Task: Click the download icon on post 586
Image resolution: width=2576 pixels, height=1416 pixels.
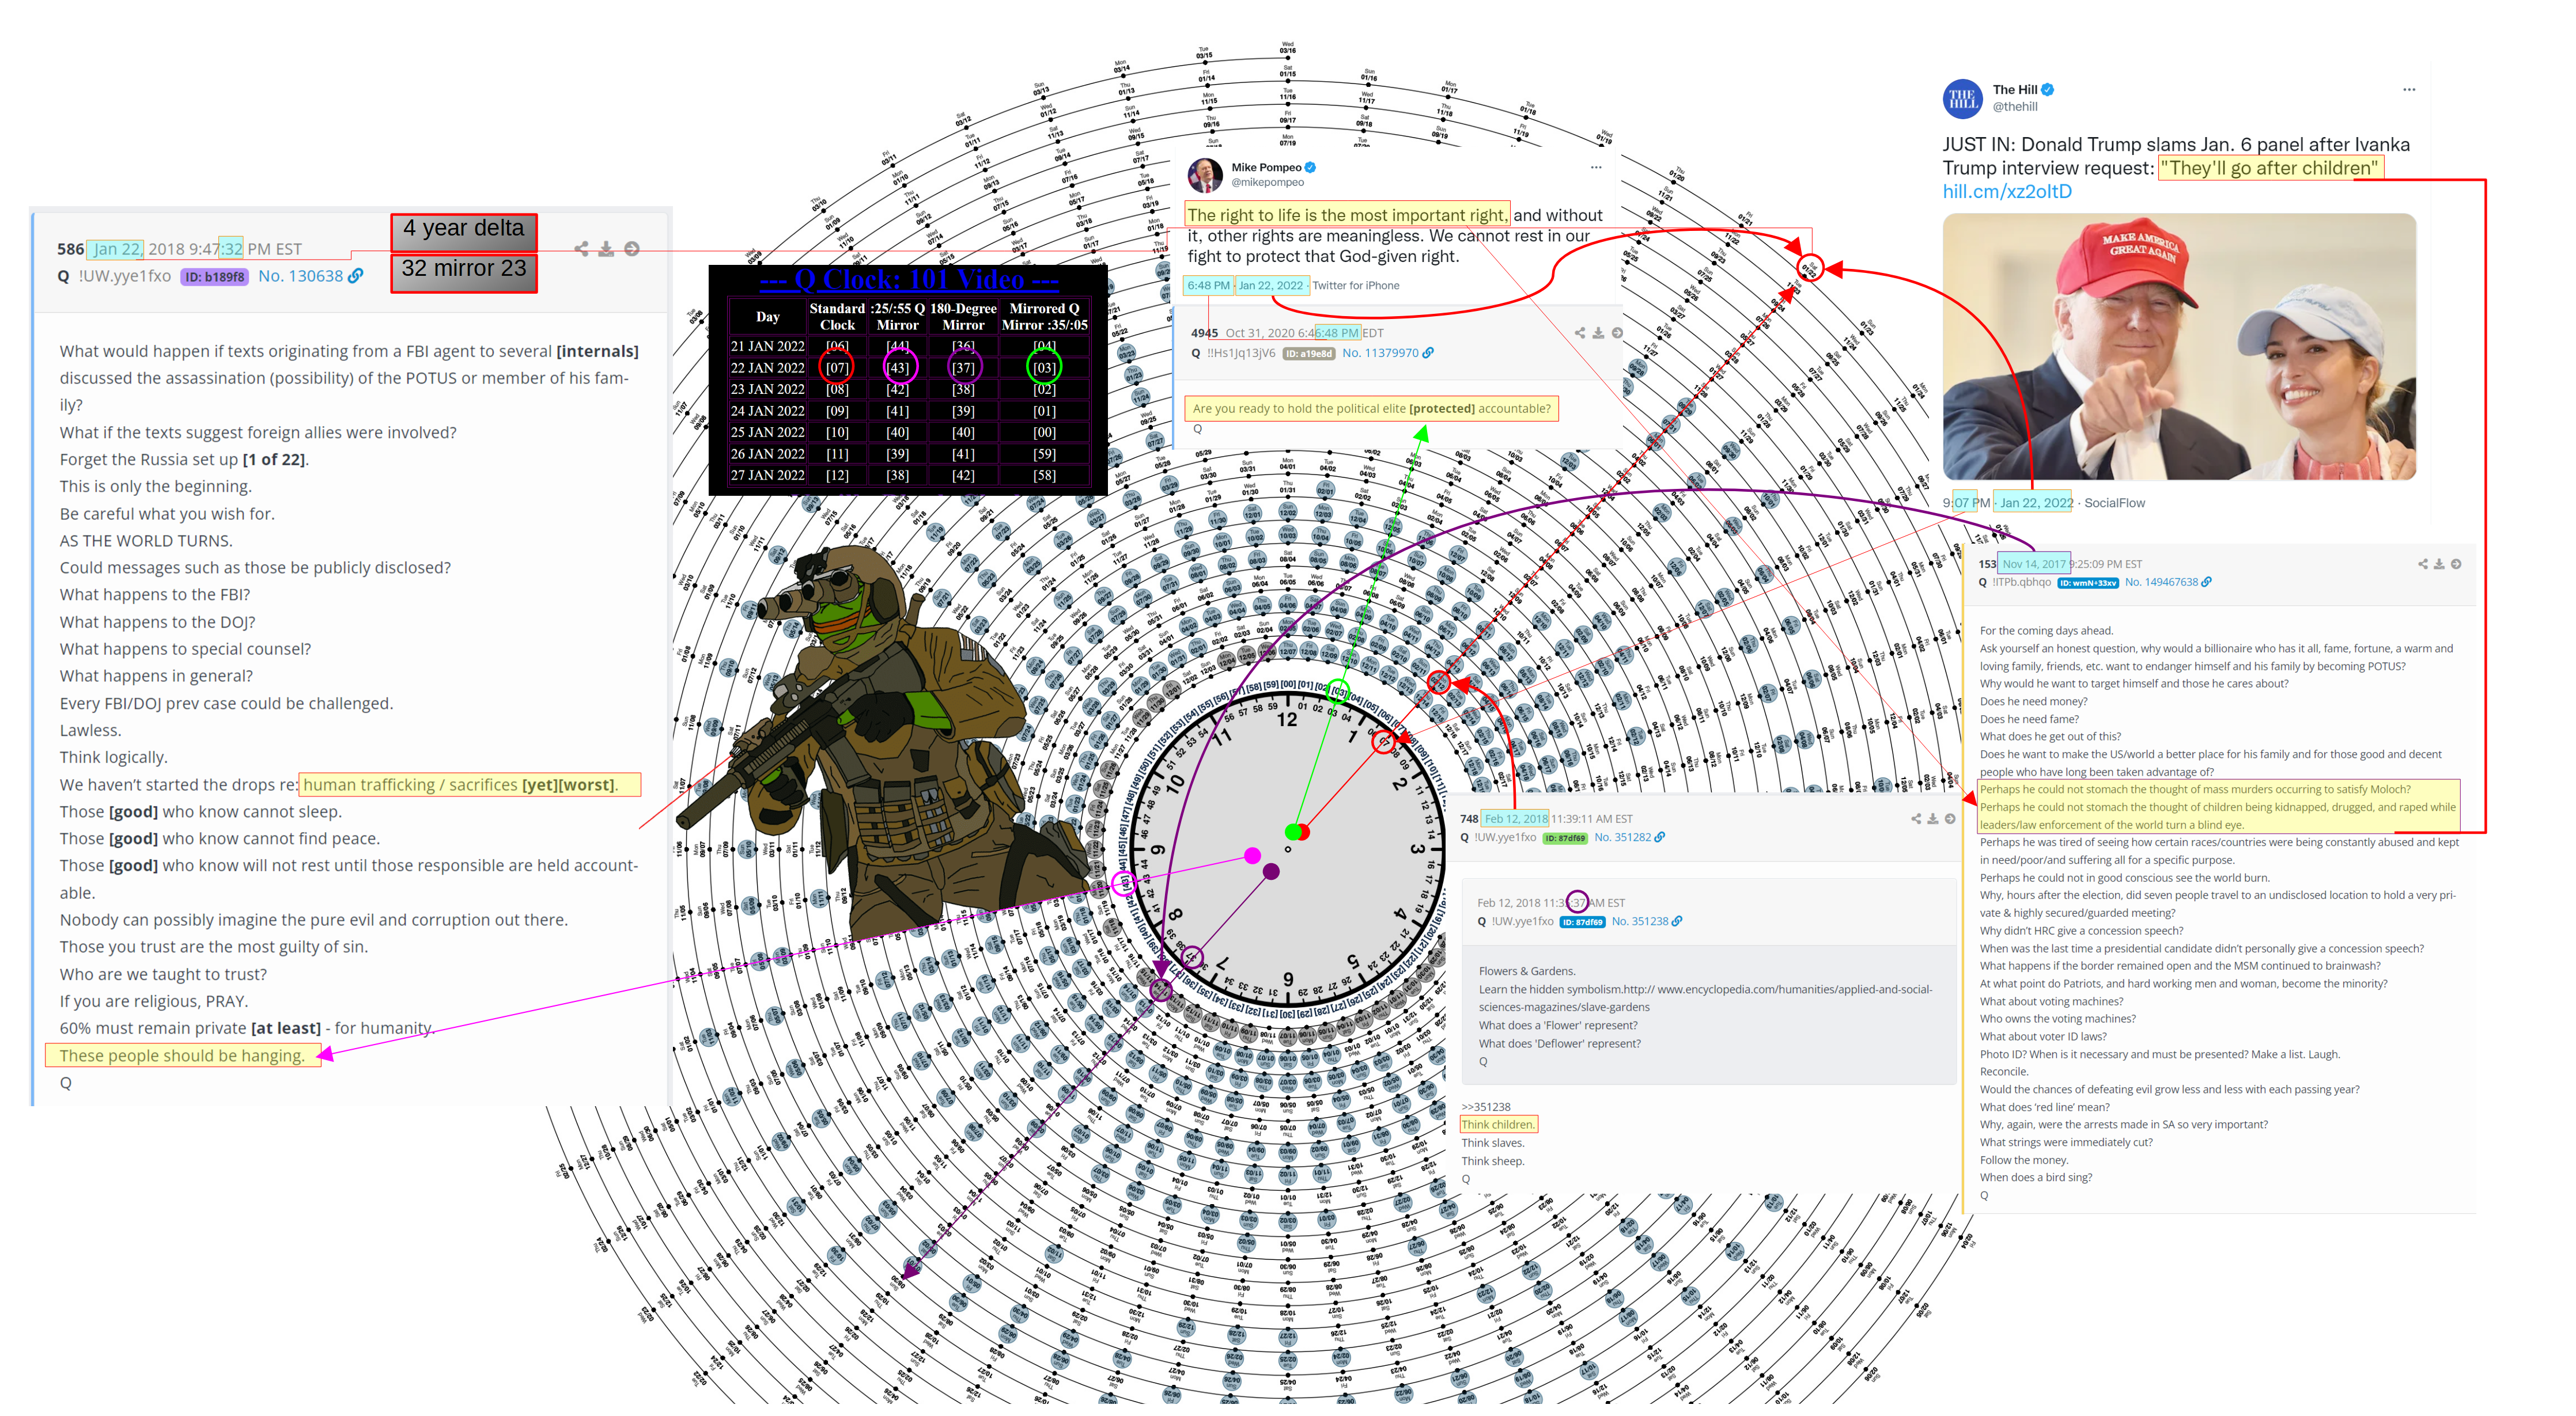Action: tap(606, 249)
